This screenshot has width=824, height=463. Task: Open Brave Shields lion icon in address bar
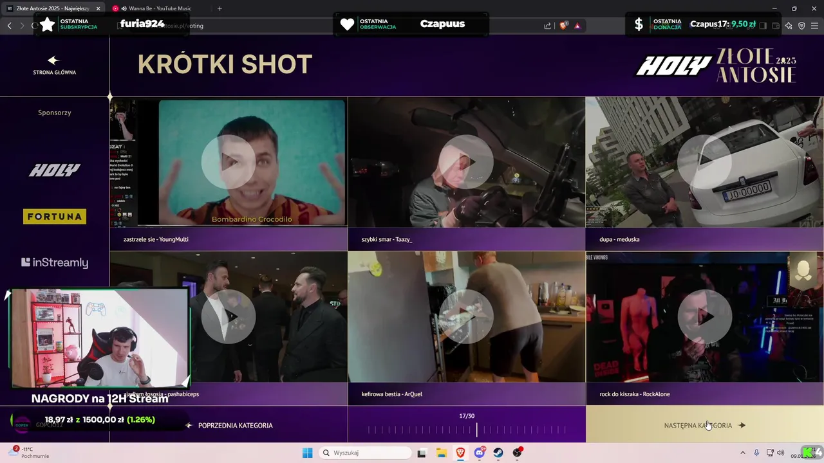563,26
